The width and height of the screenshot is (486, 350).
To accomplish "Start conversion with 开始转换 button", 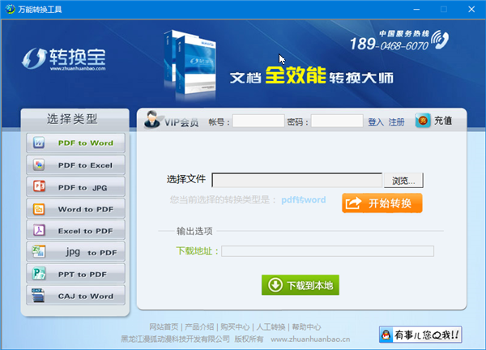I will (x=382, y=203).
